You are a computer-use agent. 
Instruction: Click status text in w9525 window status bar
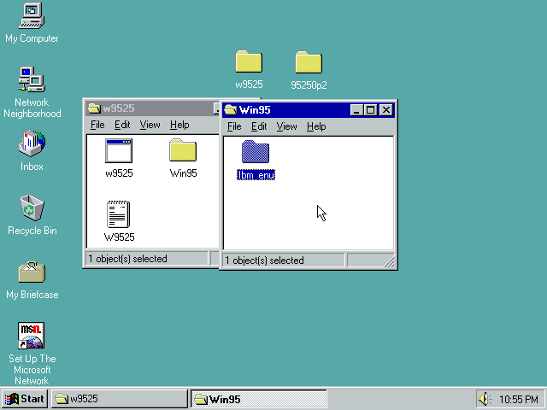[127, 259]
